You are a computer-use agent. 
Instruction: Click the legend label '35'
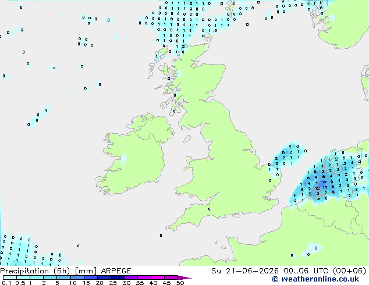[140, 283]
